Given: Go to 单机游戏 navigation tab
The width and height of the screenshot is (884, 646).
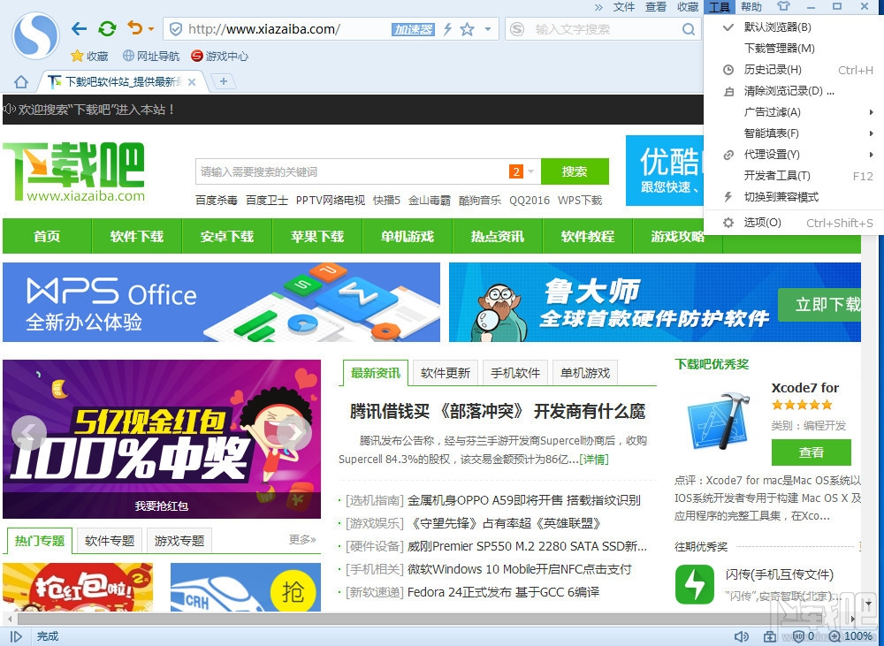Looking at the screenshot, I should tap(407, 236).
